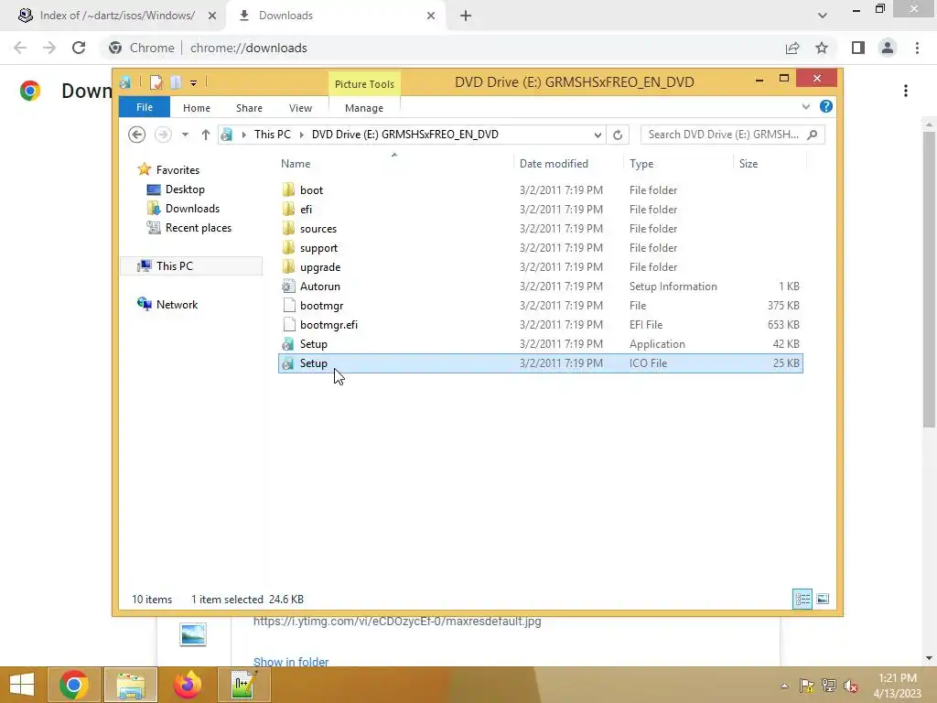This screenshot has height=703, width=937.
Task: Click the Setup ICO File row
Action: coord(540,362)
